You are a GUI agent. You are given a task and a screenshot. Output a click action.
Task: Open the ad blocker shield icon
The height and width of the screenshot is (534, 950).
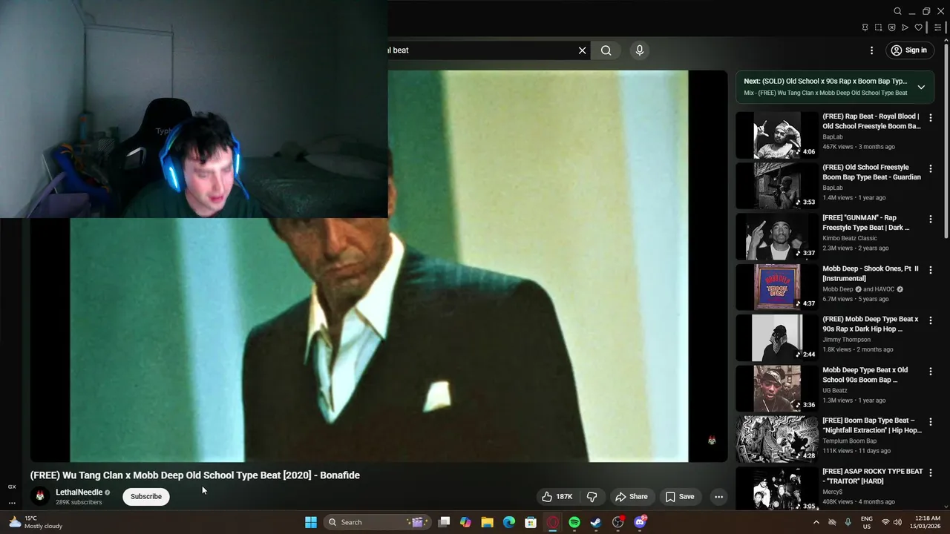point(891,27)
